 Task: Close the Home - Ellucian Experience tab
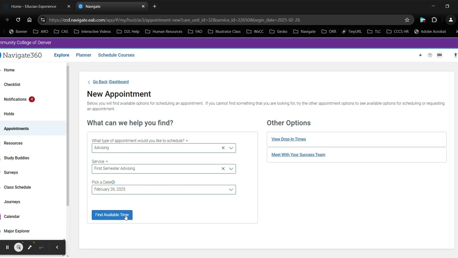69,6
